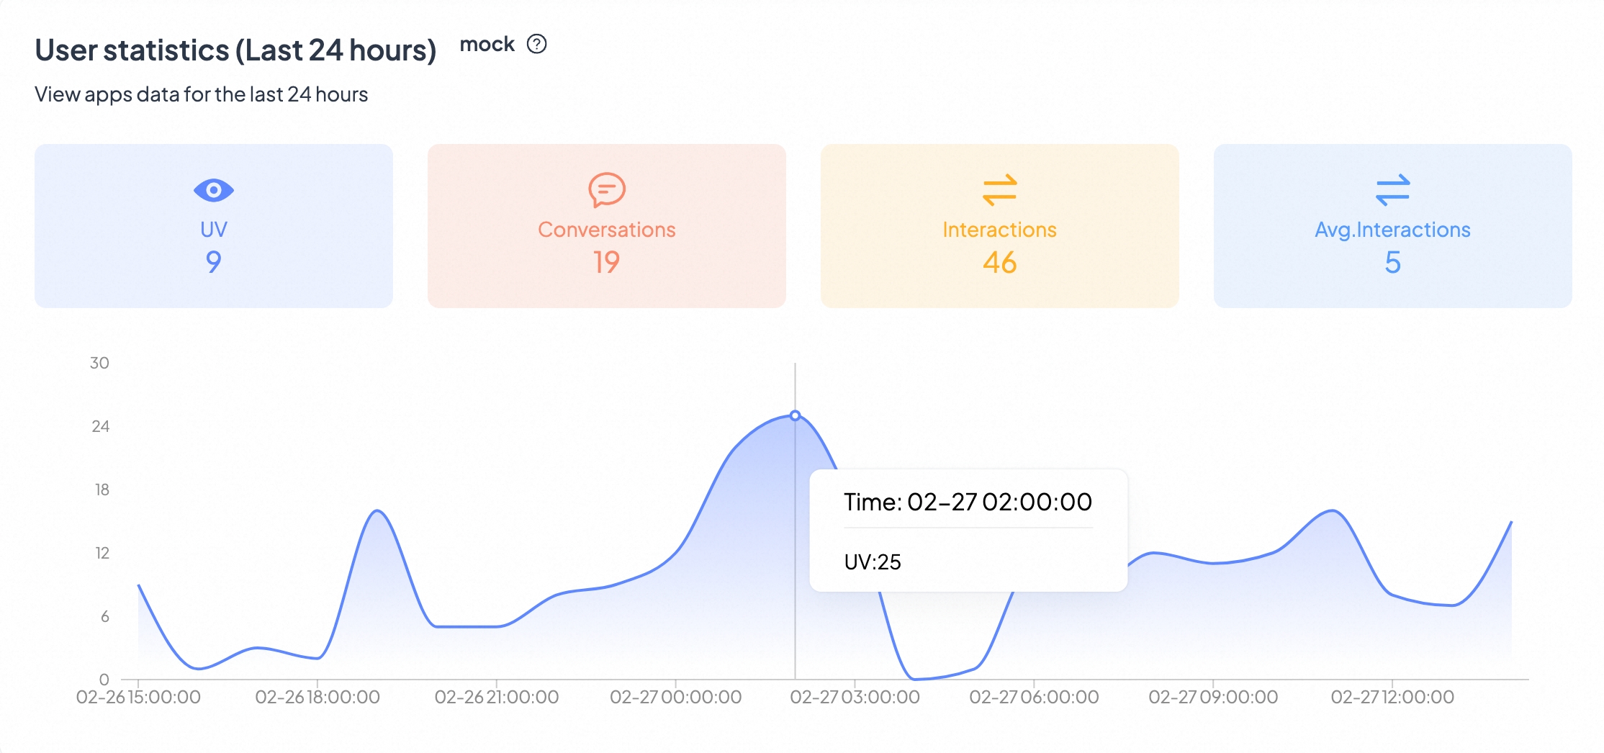
Task: Click the Avg.Interactions label text
Action: [x=1392, y=230]
